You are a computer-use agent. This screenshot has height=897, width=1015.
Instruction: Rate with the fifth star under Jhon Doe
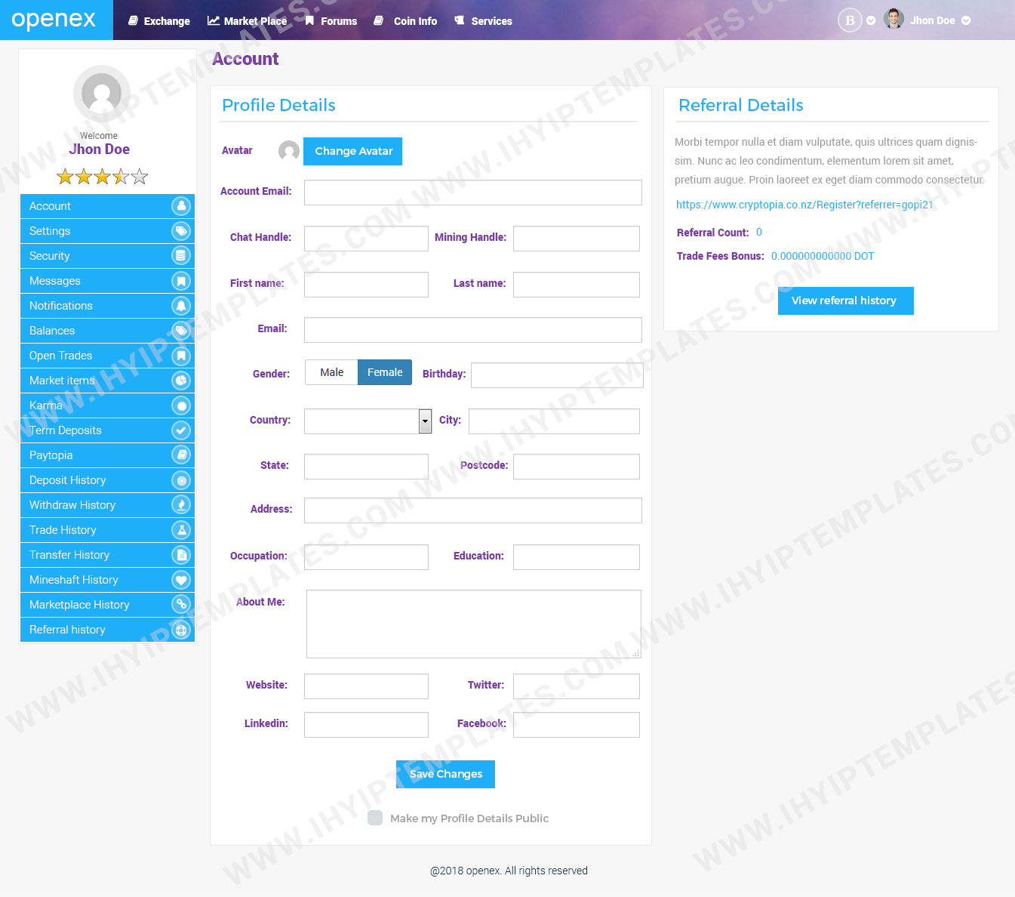tap(140, 177)
